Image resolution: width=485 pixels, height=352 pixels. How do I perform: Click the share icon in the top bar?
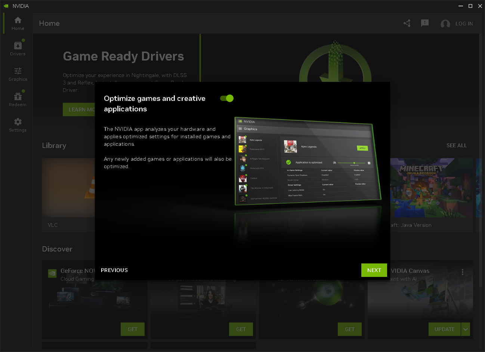[407, 23]
